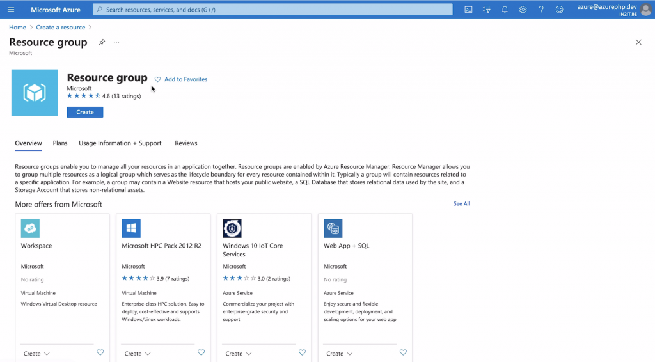Click Windows 10 IoT Core Services title
Image resolution: width=655 pixels, height=362 pixels.
click(253, 249)
